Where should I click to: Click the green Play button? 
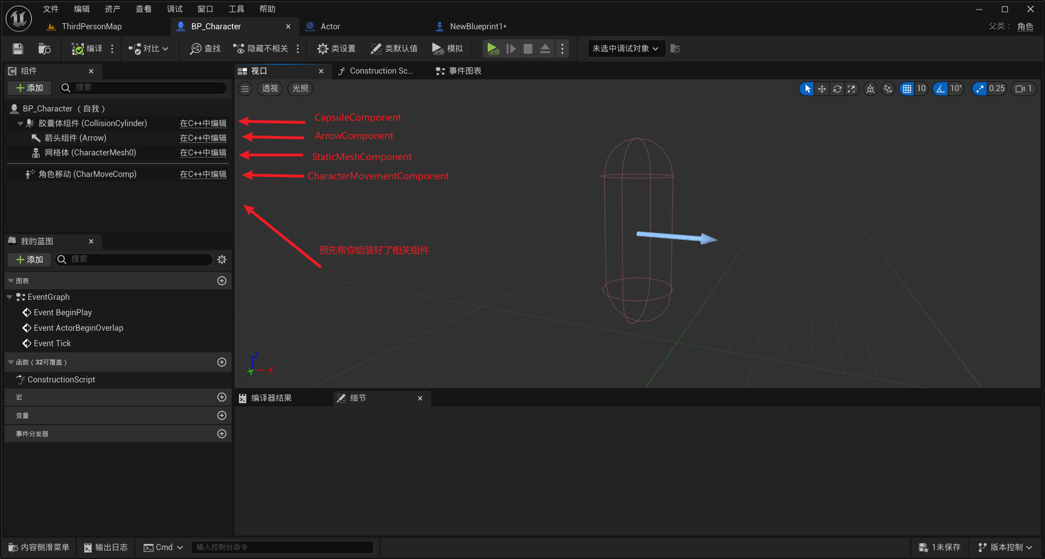(493, 49)
